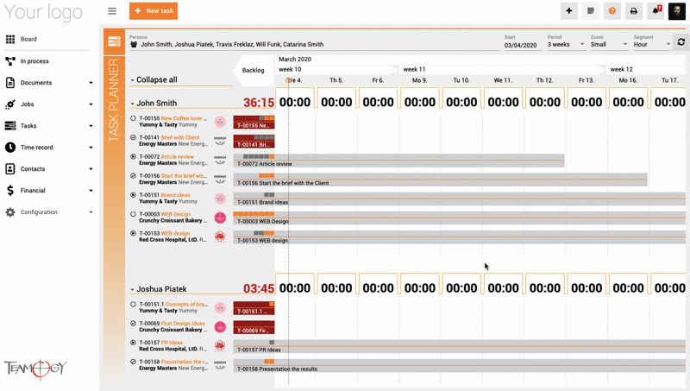The height and width of the screenshot is (391, 690).
Task: Expand the Tasks submenu arrow
Action: pyautogui.click(x=91, y=126)
